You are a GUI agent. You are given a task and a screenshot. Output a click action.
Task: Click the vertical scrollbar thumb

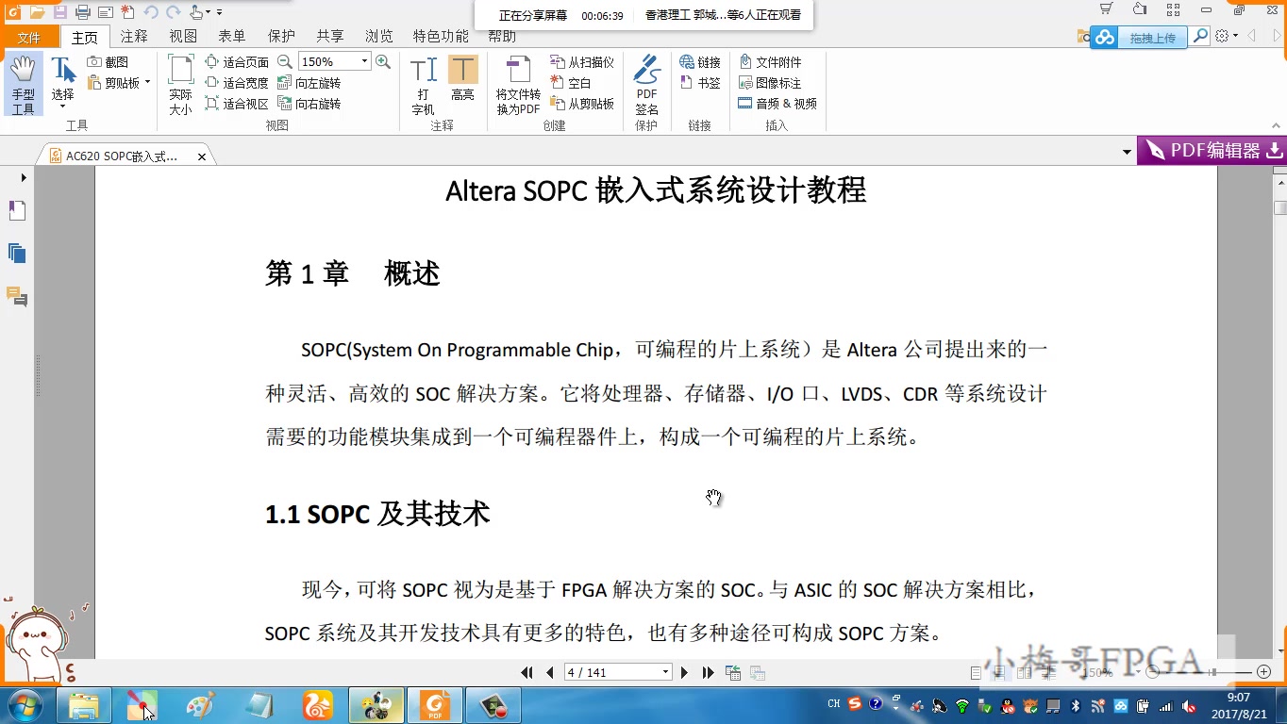pos(1280,208)
